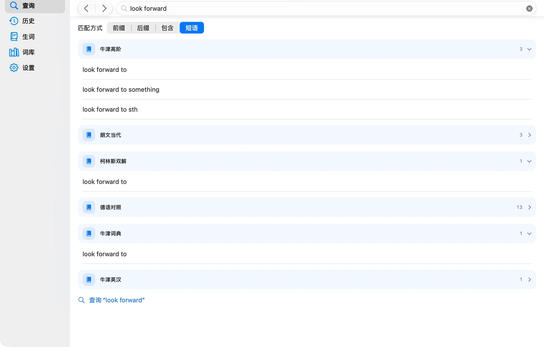The width and height of the screenshot is (544, 347).
Task: Expand the 德语对照 section chevron
Action: pos(529,207)
